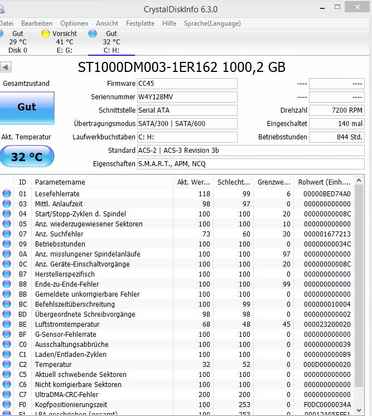This screenshot has height=416, width=372.
Task: Select the Vorsicht 41 °C disk E: G:
Action: [65, 42]
